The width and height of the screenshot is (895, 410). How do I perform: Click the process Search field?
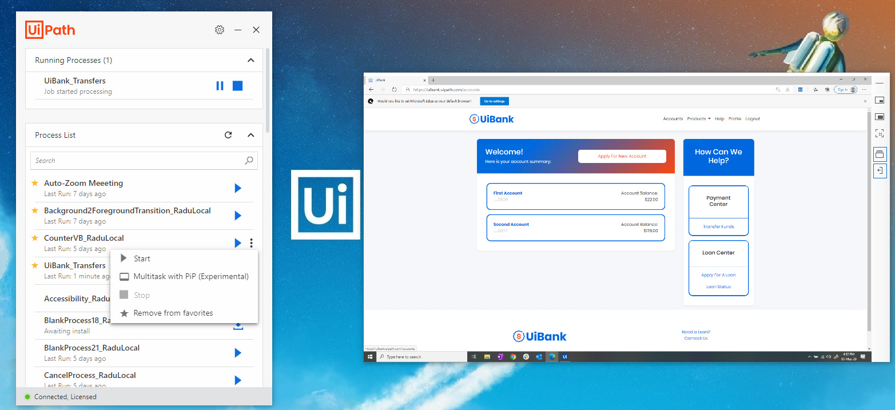[x=137, y=161]
